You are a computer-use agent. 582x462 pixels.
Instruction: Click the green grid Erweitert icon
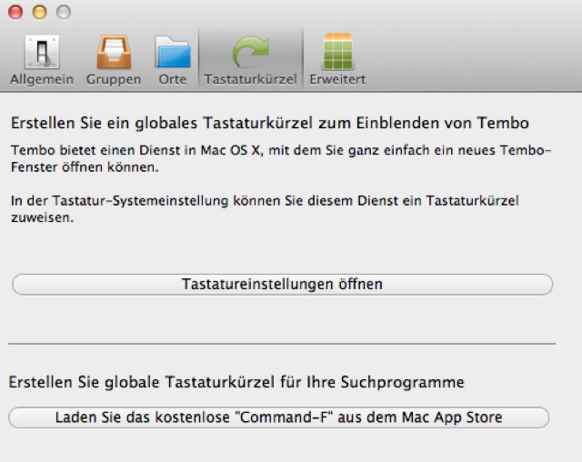pyautogui.click(x=337, y=52)
